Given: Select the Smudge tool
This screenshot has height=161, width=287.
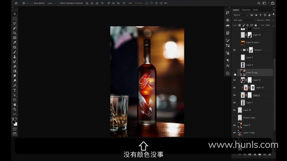Looking at the screenshot, I should click(x=15, y=76).
